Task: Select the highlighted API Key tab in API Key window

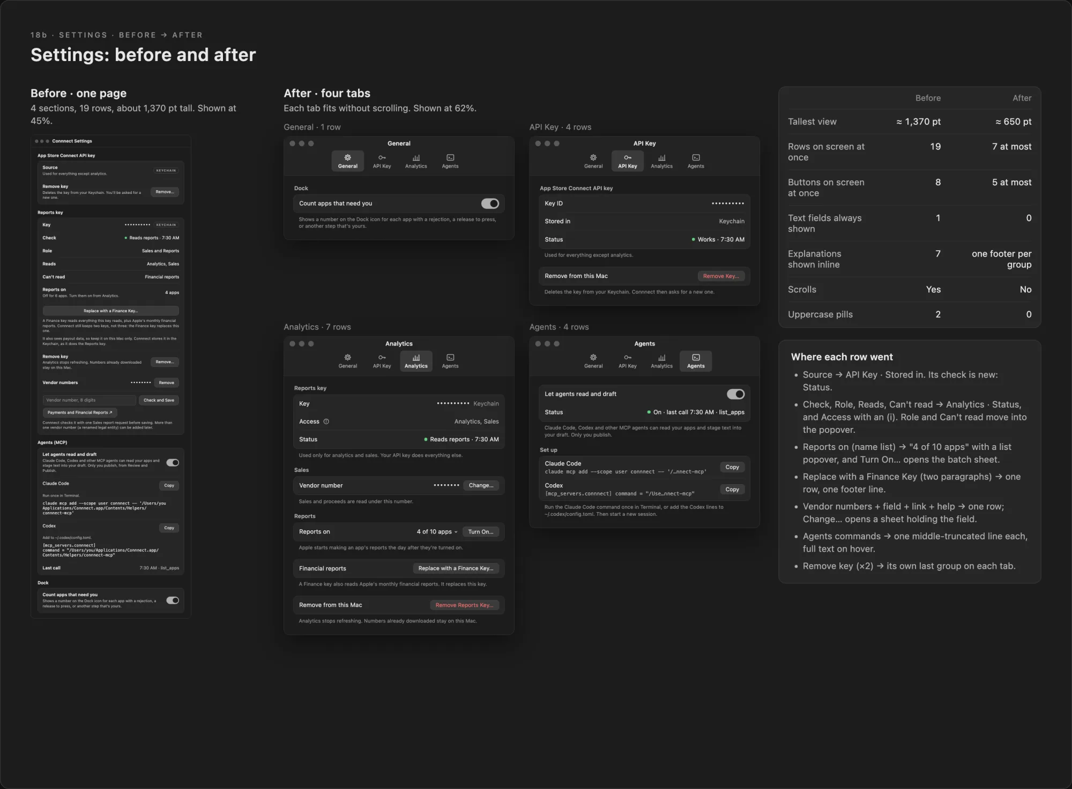Action: click(x=628, y=161)
